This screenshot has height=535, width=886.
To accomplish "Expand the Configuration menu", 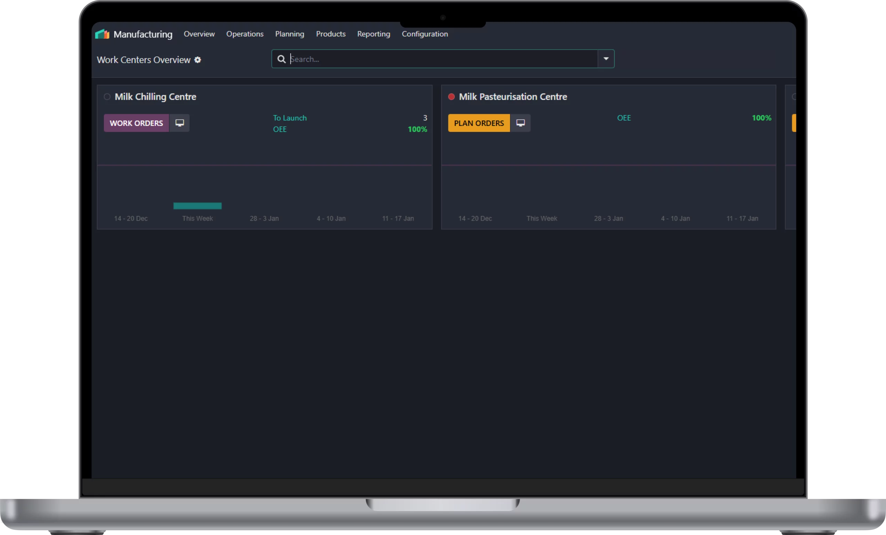I will (x=425, y=34).
